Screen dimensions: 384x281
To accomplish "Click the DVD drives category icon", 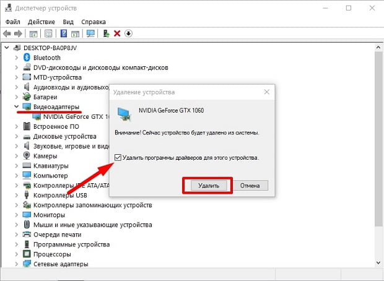I will coord(27,67).
